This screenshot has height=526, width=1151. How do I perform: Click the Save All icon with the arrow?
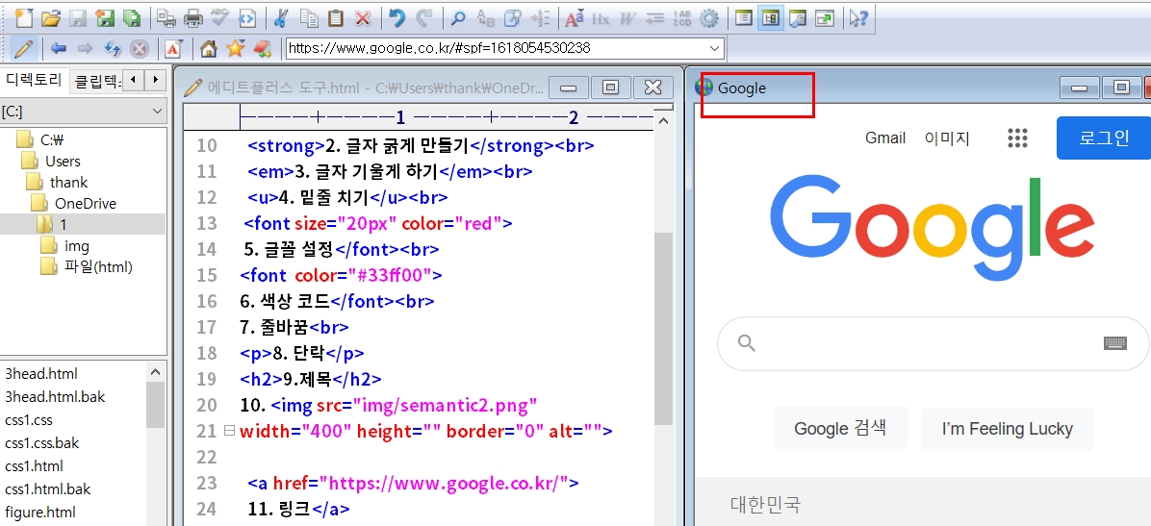click(105, 18)
